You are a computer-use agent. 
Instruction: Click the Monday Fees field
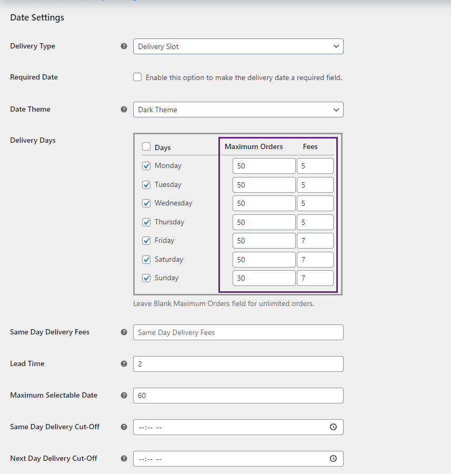point(315,166)
